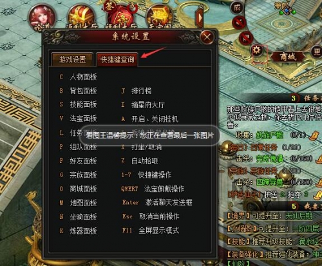Switch to the 游戏设置 tab

[x=72, y=59]
